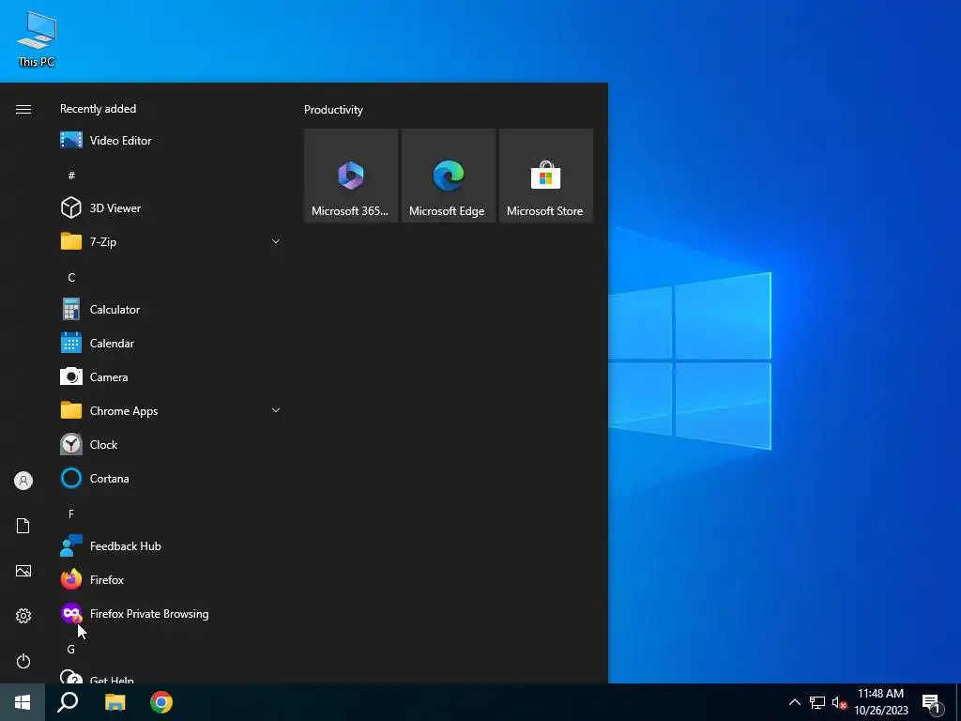The width and height of the screenshot is (961, 721).
Task: Click the Microsoft 365 tile
Action: click(351, 176)
